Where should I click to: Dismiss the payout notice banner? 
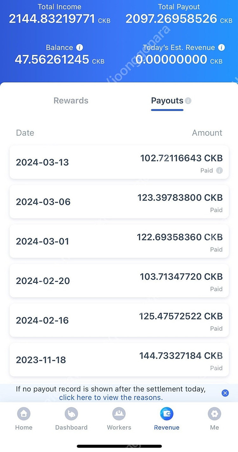(225, 393)
